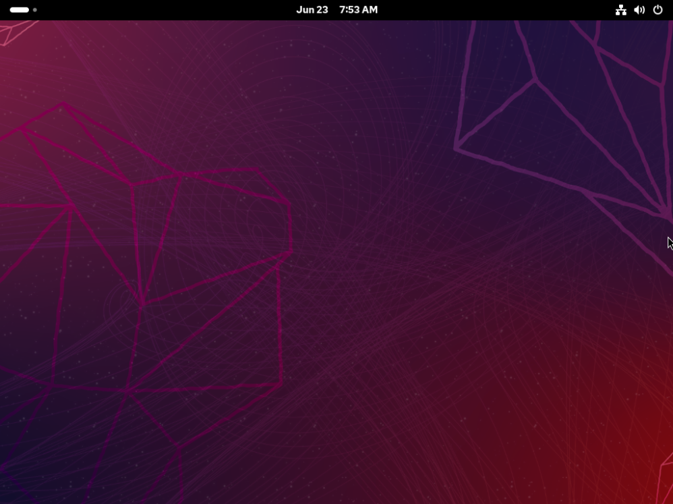Click the white Activities pill button
The width and height of the screenshot is (673, 504).
tap(19, 9)
